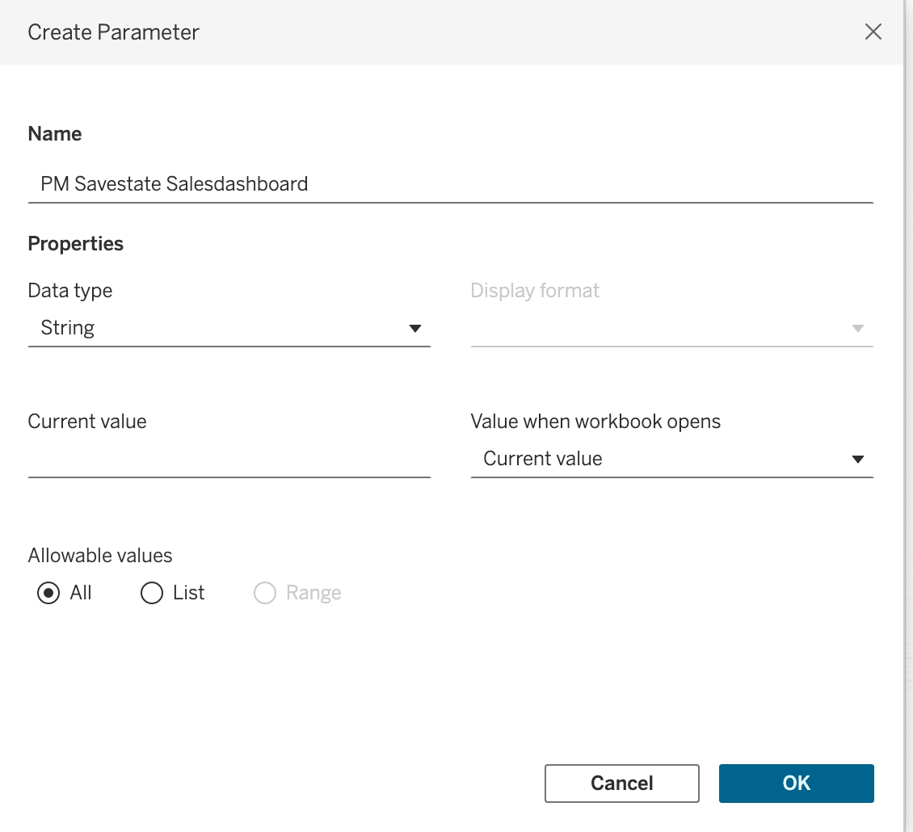Close the Create Parameter dialog

[x=873, y=32]
